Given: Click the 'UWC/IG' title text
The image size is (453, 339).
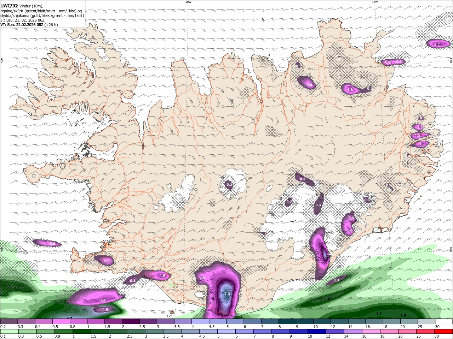Looking at the screenshot, I should point(9,6).
